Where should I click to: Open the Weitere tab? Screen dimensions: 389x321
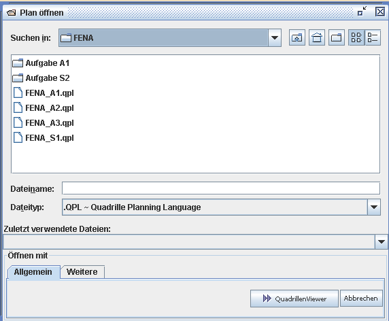coord(82,272)
